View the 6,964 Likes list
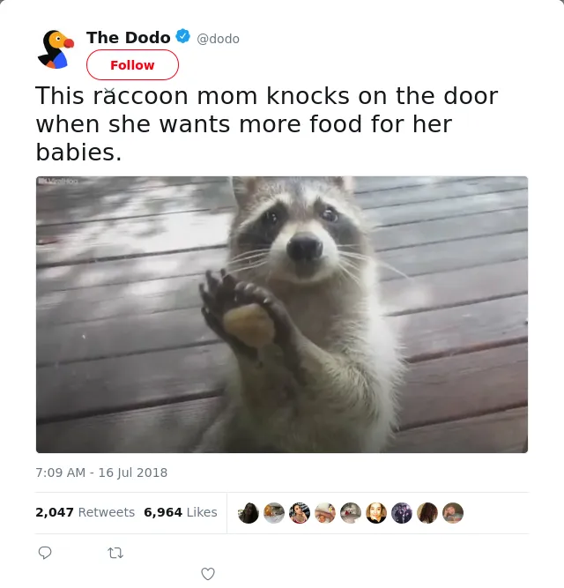The width and height of the screenshot is (564, 588). click(181, 512)
